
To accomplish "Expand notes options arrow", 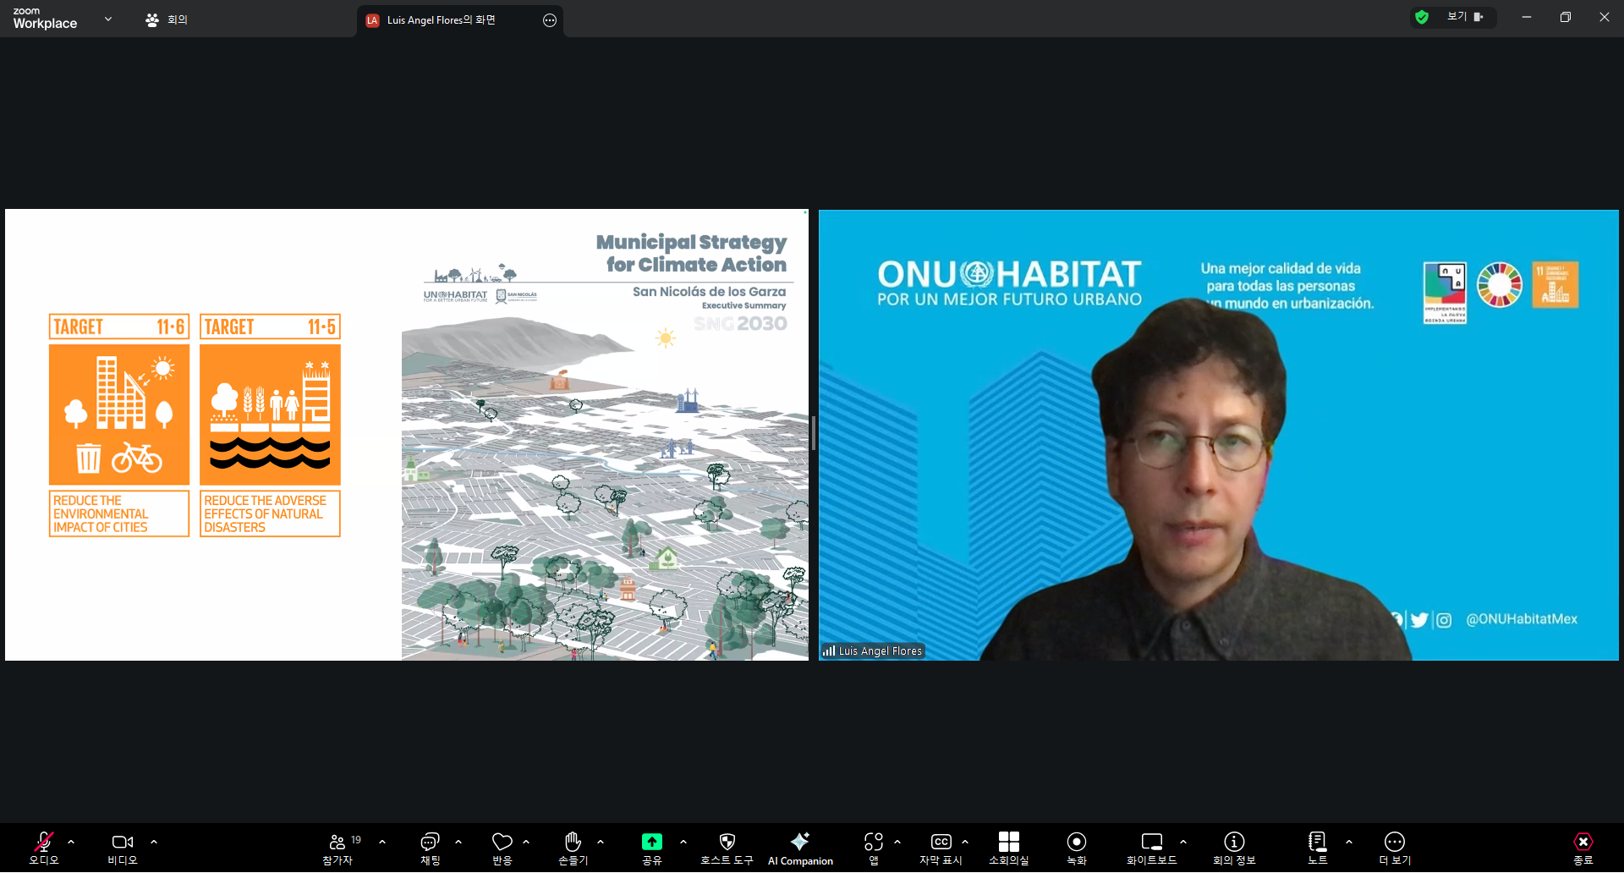I will (1349, 842).
